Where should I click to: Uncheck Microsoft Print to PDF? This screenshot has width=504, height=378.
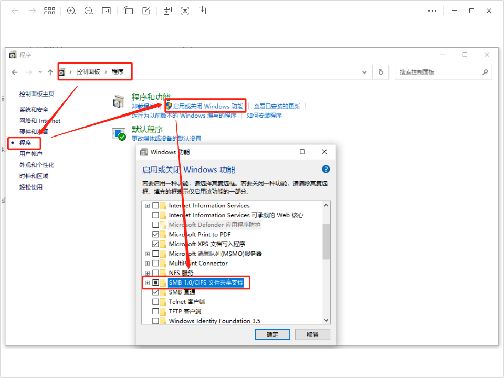pos(155,234)
